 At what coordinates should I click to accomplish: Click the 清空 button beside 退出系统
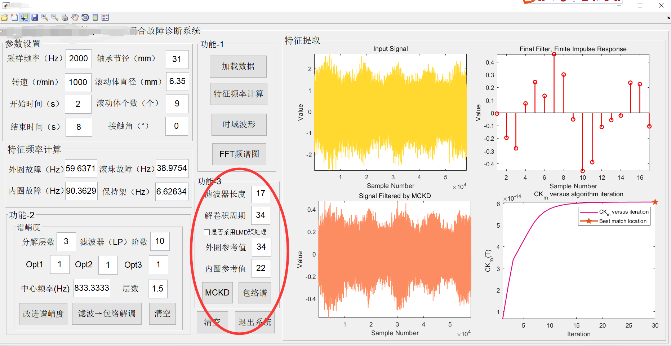pos(212,322)
